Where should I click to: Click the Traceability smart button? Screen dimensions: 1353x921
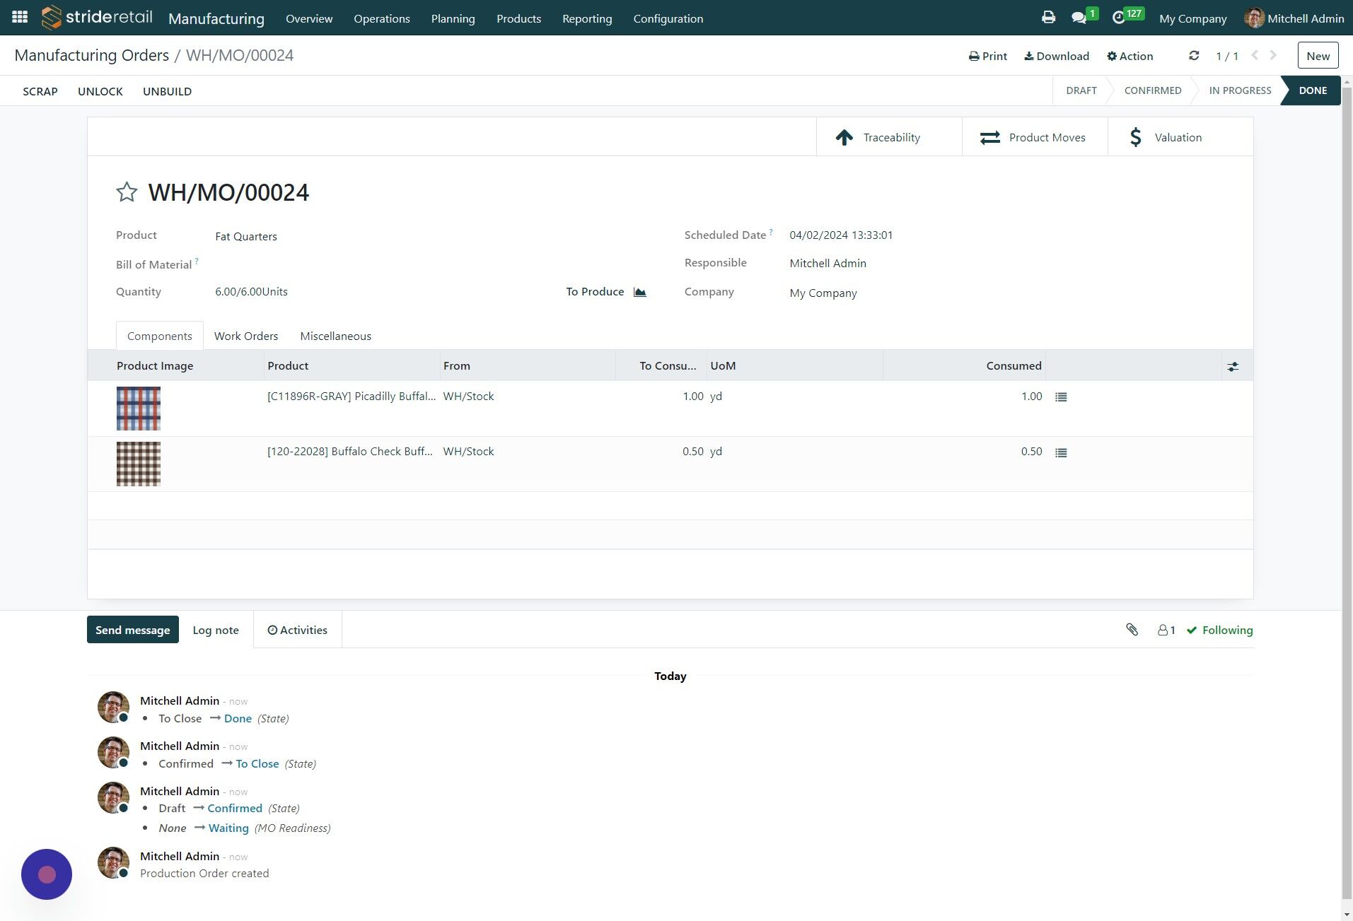tap(889, 137)
